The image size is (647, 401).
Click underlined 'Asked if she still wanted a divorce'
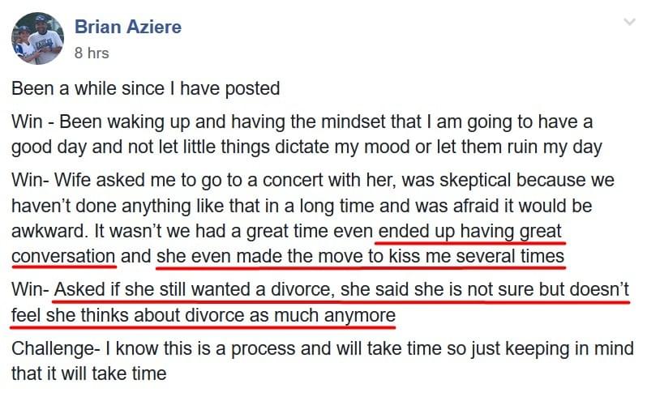(193, 290)
